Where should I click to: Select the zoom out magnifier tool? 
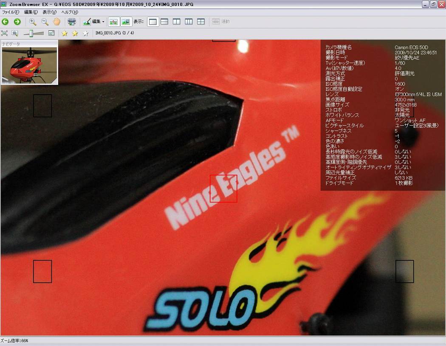click(45, 22)
